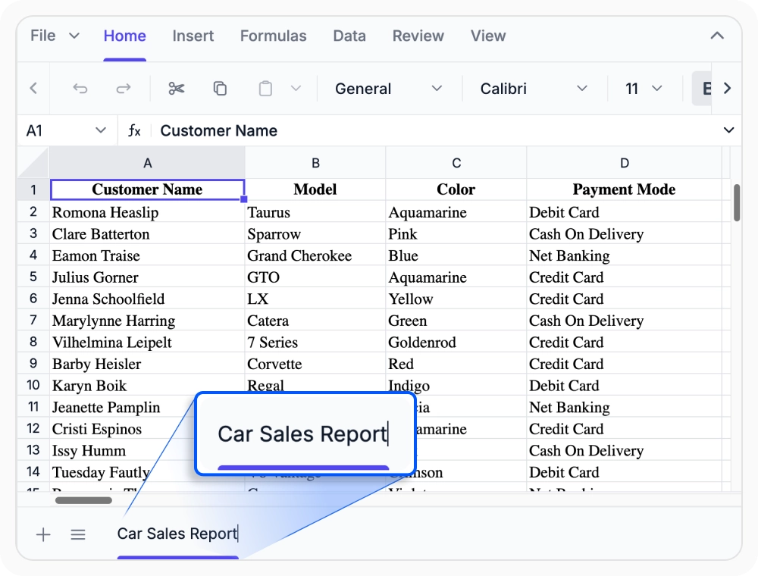Select the Pink color cell

click(456, 234)
